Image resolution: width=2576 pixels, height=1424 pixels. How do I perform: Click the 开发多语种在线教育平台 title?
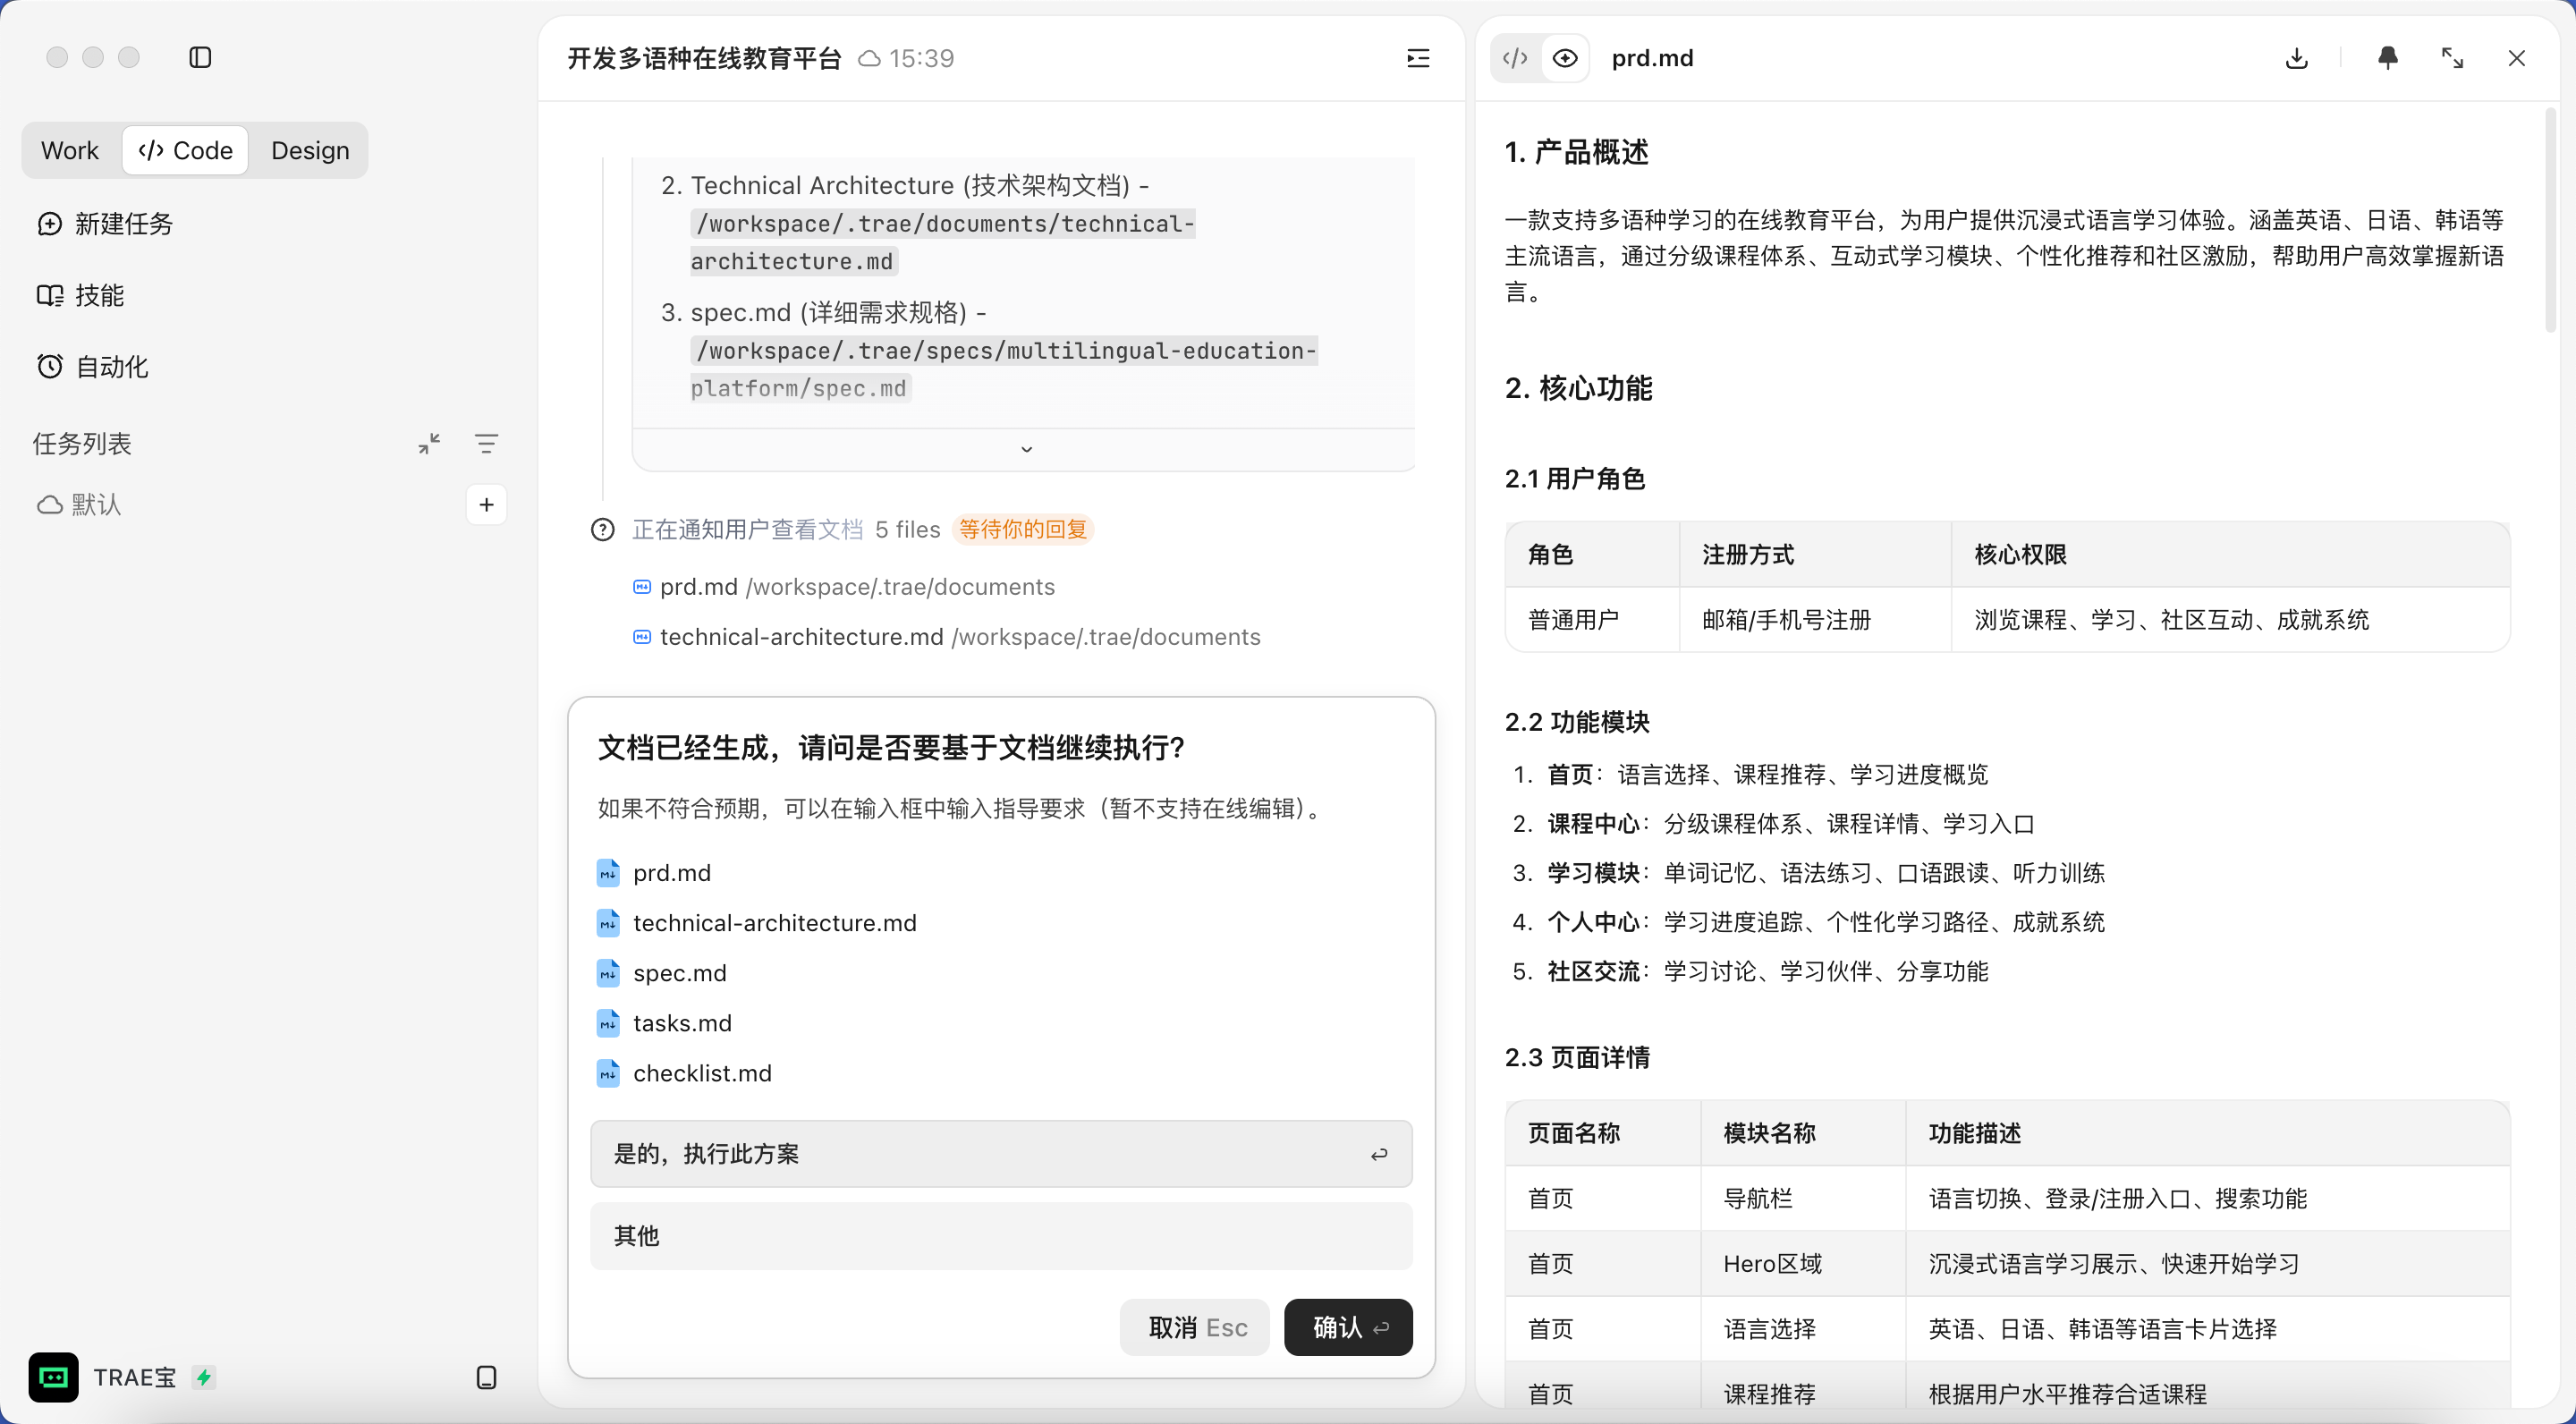point(704,58)
